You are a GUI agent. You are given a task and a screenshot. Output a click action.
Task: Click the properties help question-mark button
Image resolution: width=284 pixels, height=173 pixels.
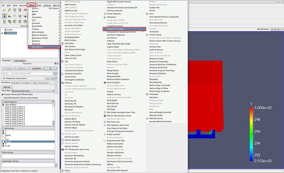(51, 69)
